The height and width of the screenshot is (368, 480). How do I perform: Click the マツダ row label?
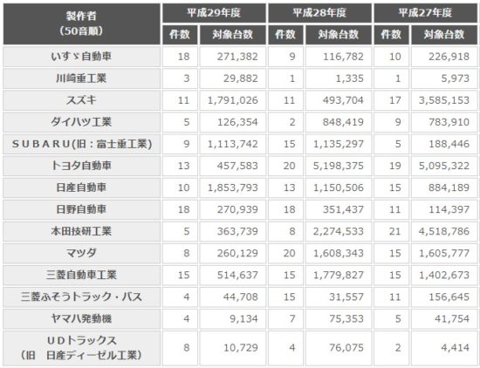(x=81, y=253)
